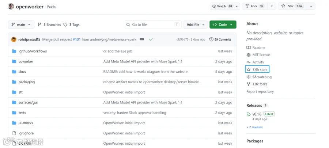Click the folder icon next to .github/workflows
Screen dimensions: 329x148
tap(14, 51)
